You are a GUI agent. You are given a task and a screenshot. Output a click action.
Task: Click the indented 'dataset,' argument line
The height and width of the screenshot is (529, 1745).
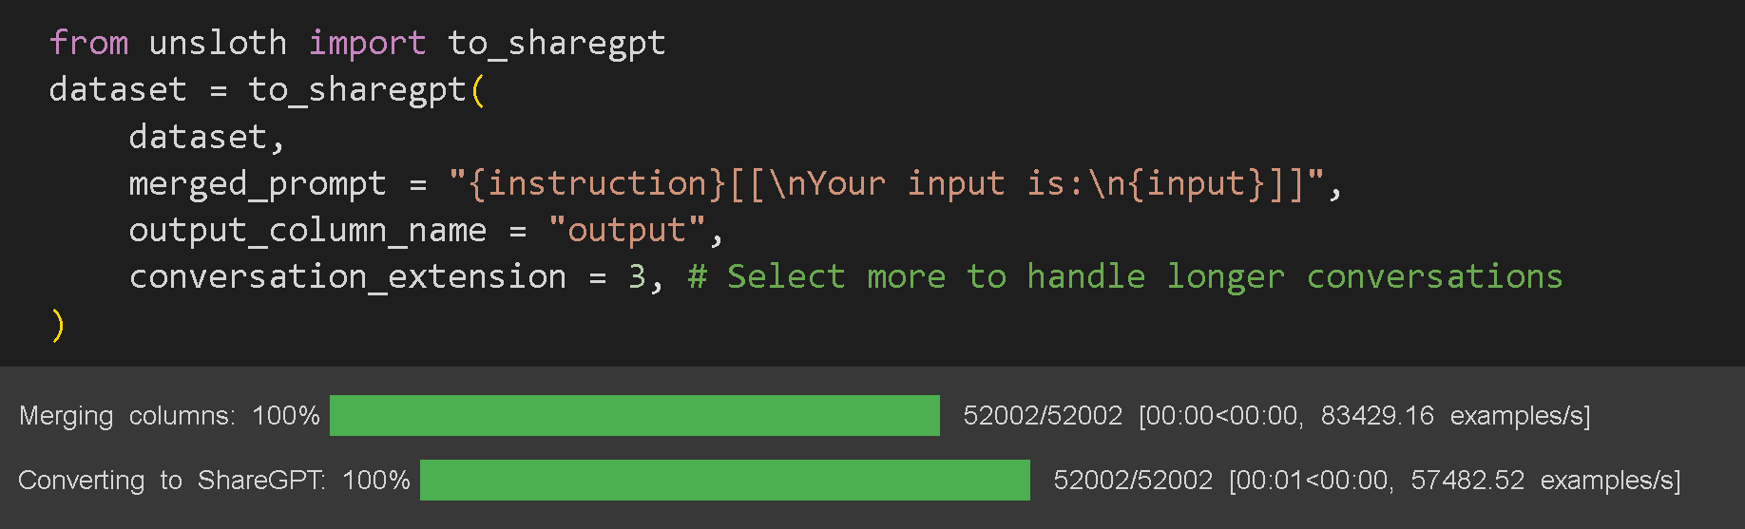206,137
